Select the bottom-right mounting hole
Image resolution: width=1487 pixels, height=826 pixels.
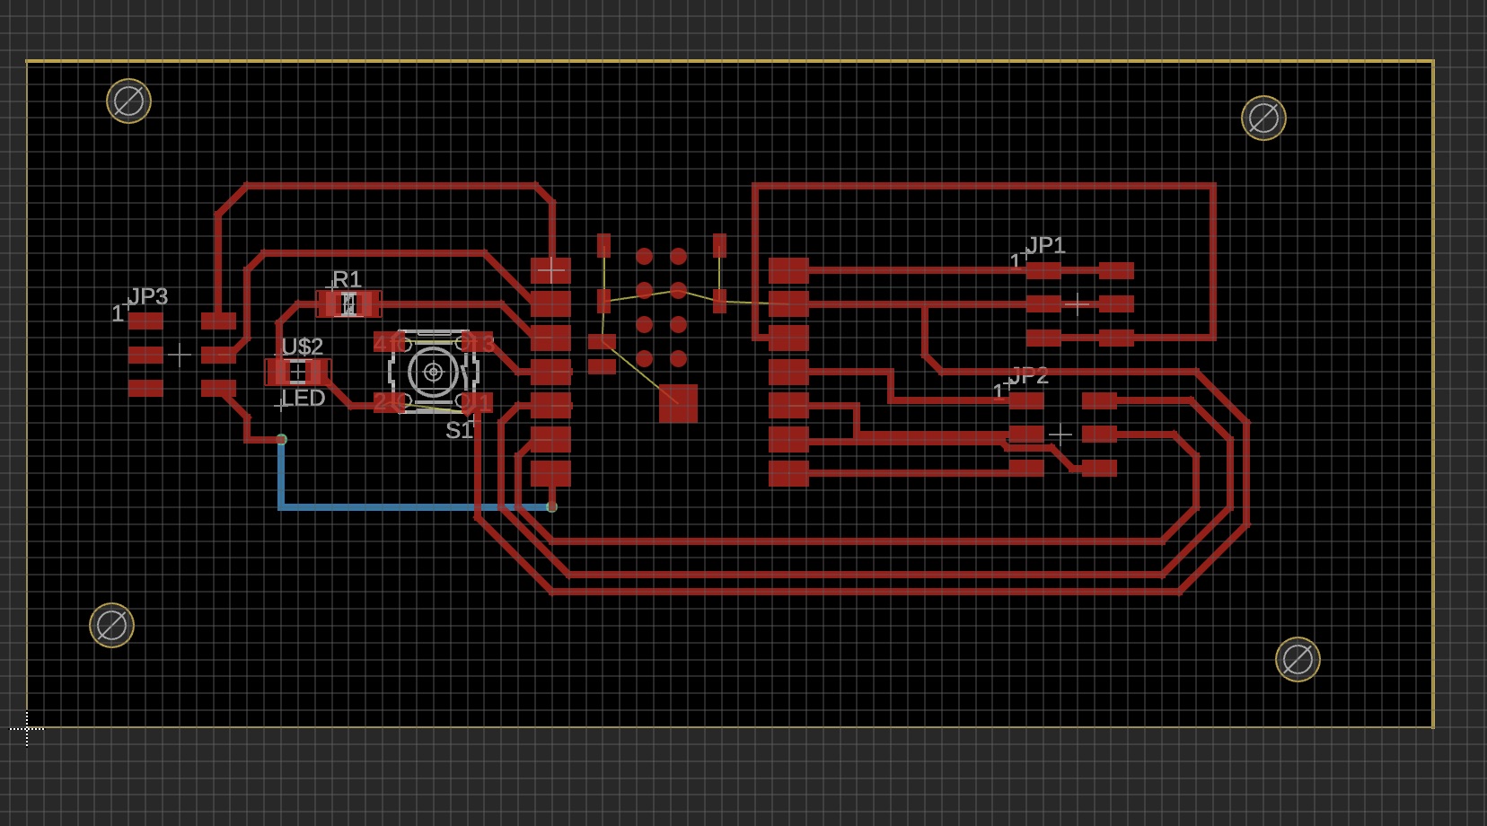tap(1298, 660)
